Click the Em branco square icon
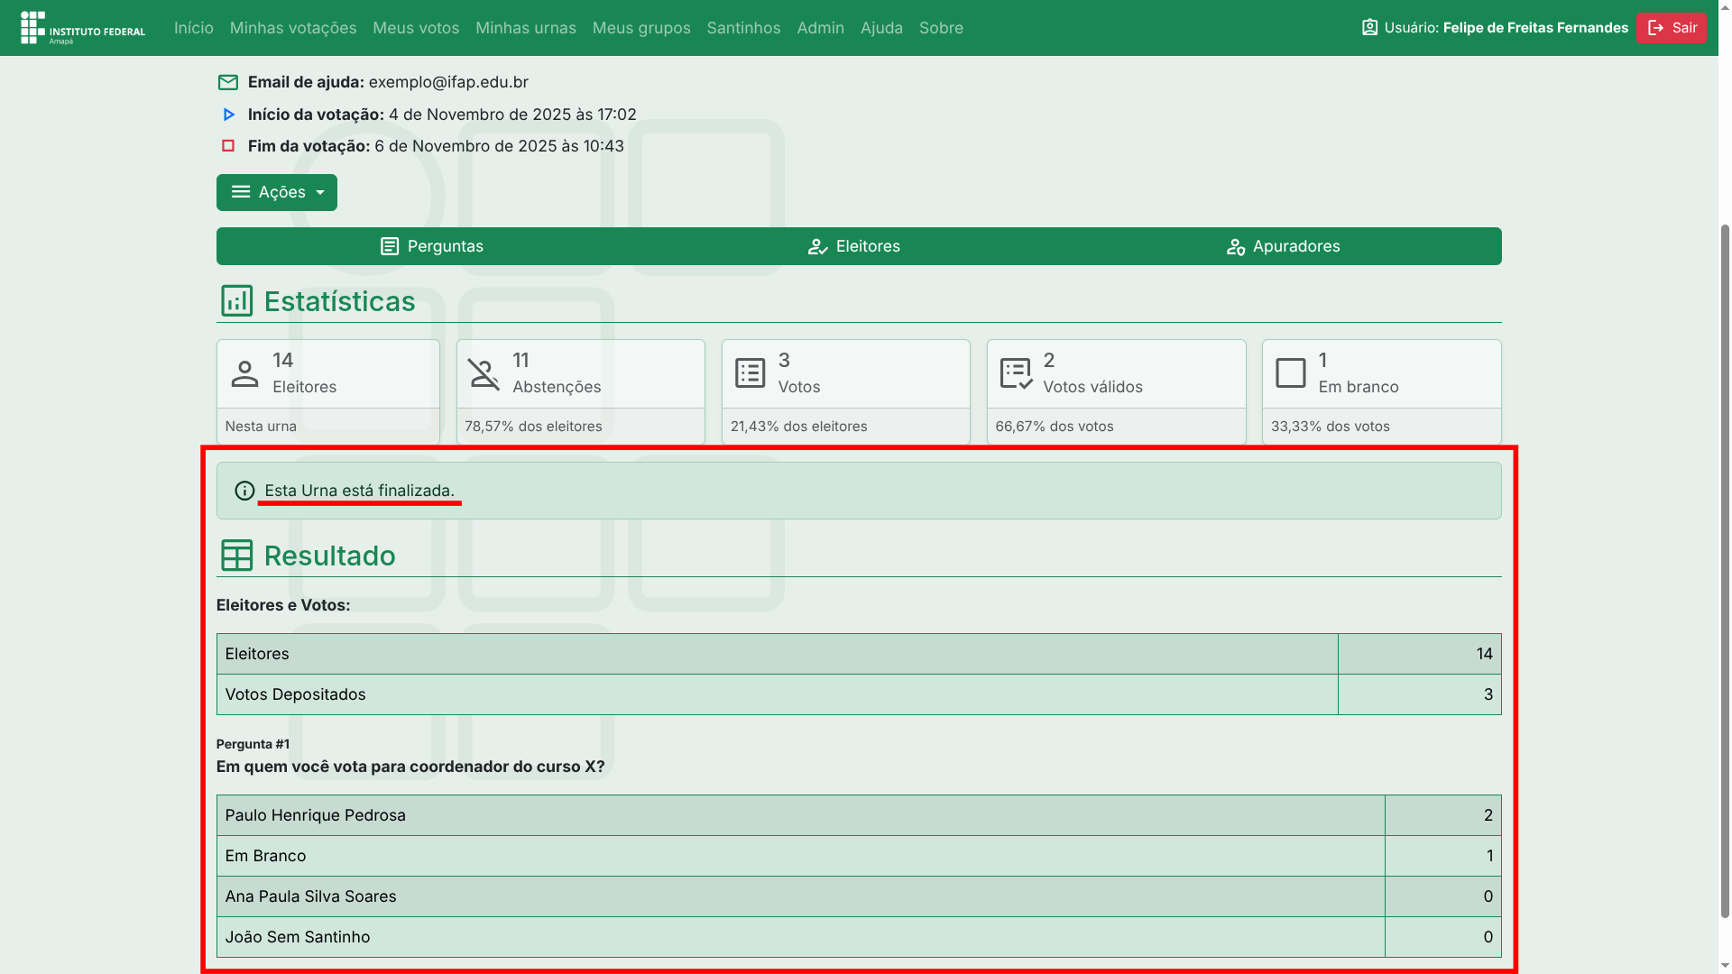The width and height of the screenshot is (1732, 974). tap(1290, 373)
